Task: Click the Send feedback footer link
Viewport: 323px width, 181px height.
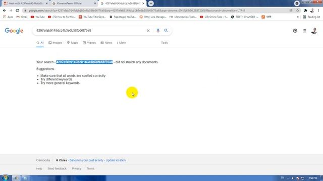Action: point(57,168)
